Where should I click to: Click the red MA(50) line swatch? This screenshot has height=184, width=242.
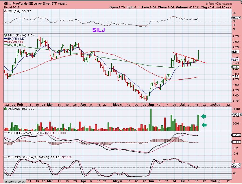6,42
